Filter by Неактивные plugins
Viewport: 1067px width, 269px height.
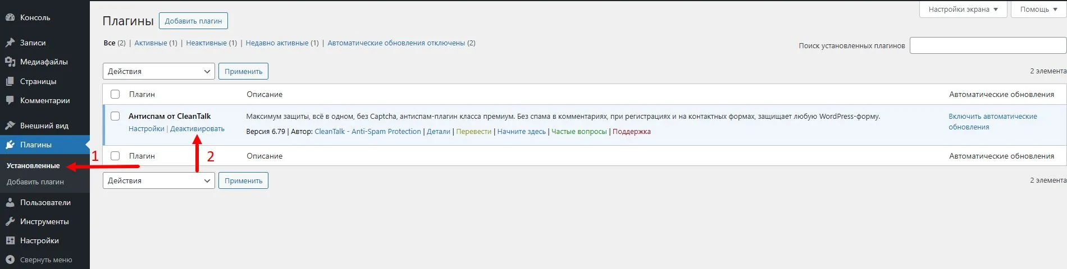coord(207,43)
